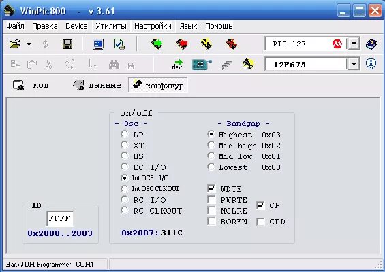Select Int OCS I/O oscillator option
This screenshot has height=272, width=385.
pyautogui.click(x=125, y=178)
